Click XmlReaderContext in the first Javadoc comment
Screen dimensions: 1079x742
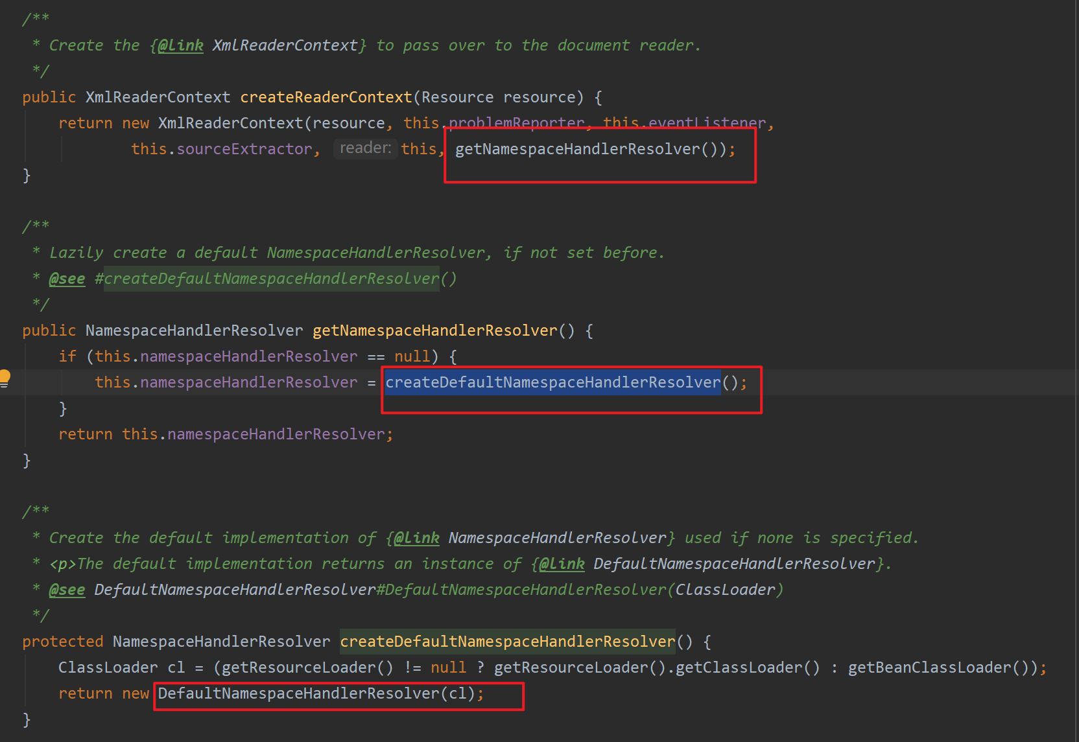point(285,45)
